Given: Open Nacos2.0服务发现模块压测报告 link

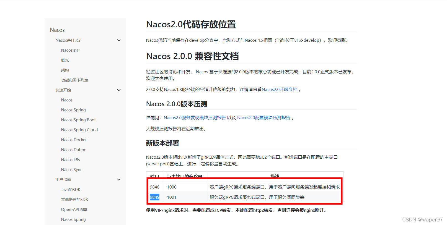Looking at the screenshot, I should pyautogui.click(x=195, y=118).
